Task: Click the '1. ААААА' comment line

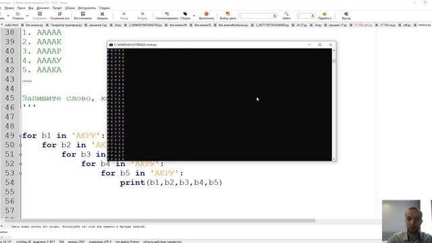Action: click(42, 32)
